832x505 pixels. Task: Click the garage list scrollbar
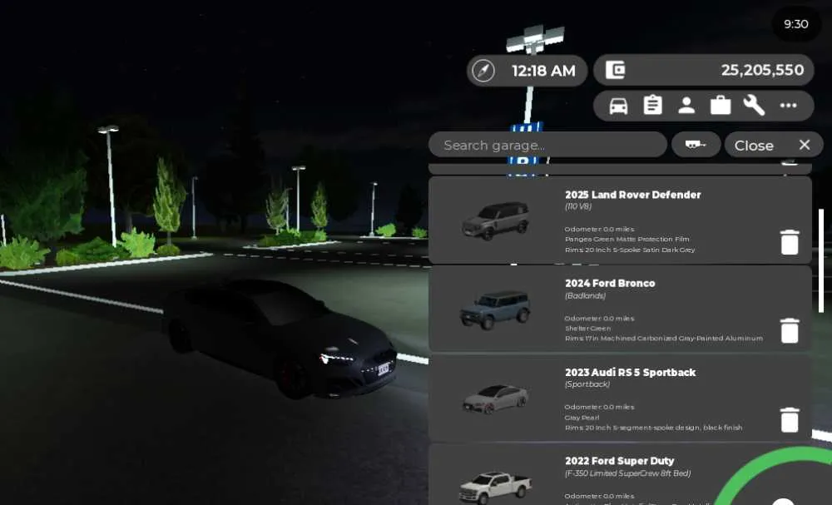pyautogui.click(x=821, y=260)
